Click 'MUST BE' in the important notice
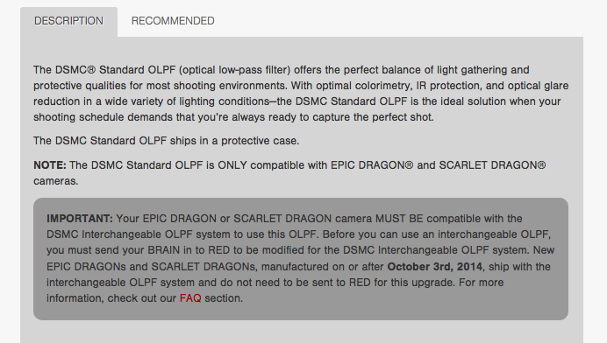This screenshot has width=607, height=343. tap(399, 219)
